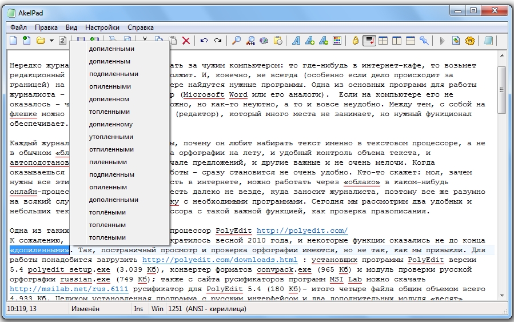The height and width of the screenshot is (322, 514).
Task: Open the color palette grid icon
Action: click(337, 41)
